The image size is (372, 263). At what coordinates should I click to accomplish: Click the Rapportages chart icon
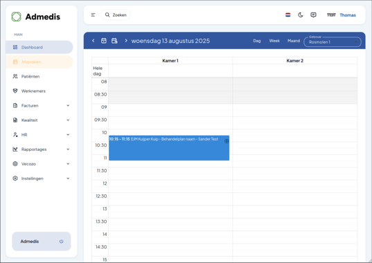click(x=15, y=149)
